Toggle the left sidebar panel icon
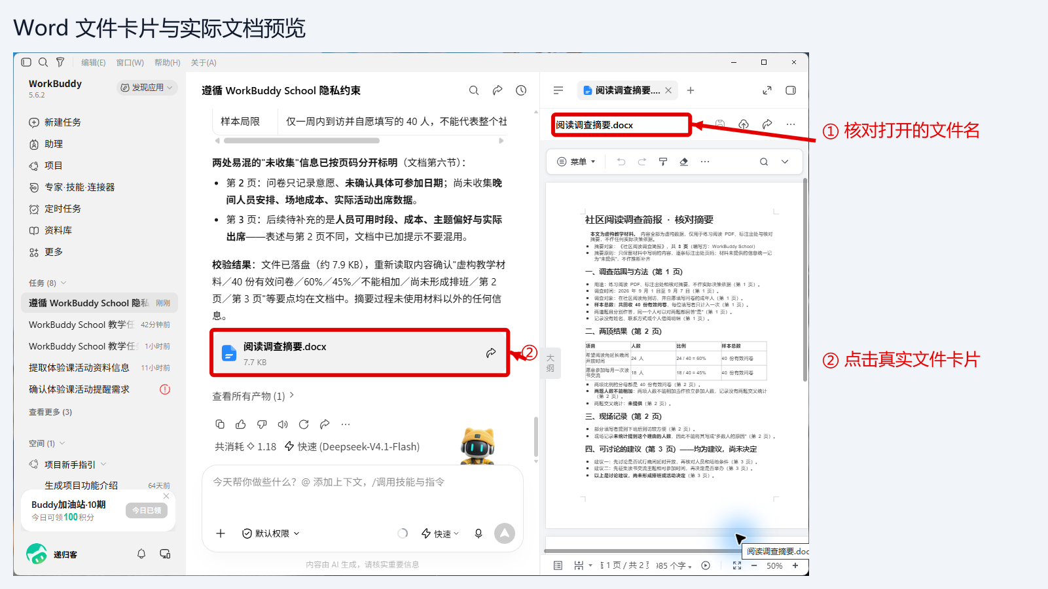Screen dimensions: 1048x589 [26, 62]
